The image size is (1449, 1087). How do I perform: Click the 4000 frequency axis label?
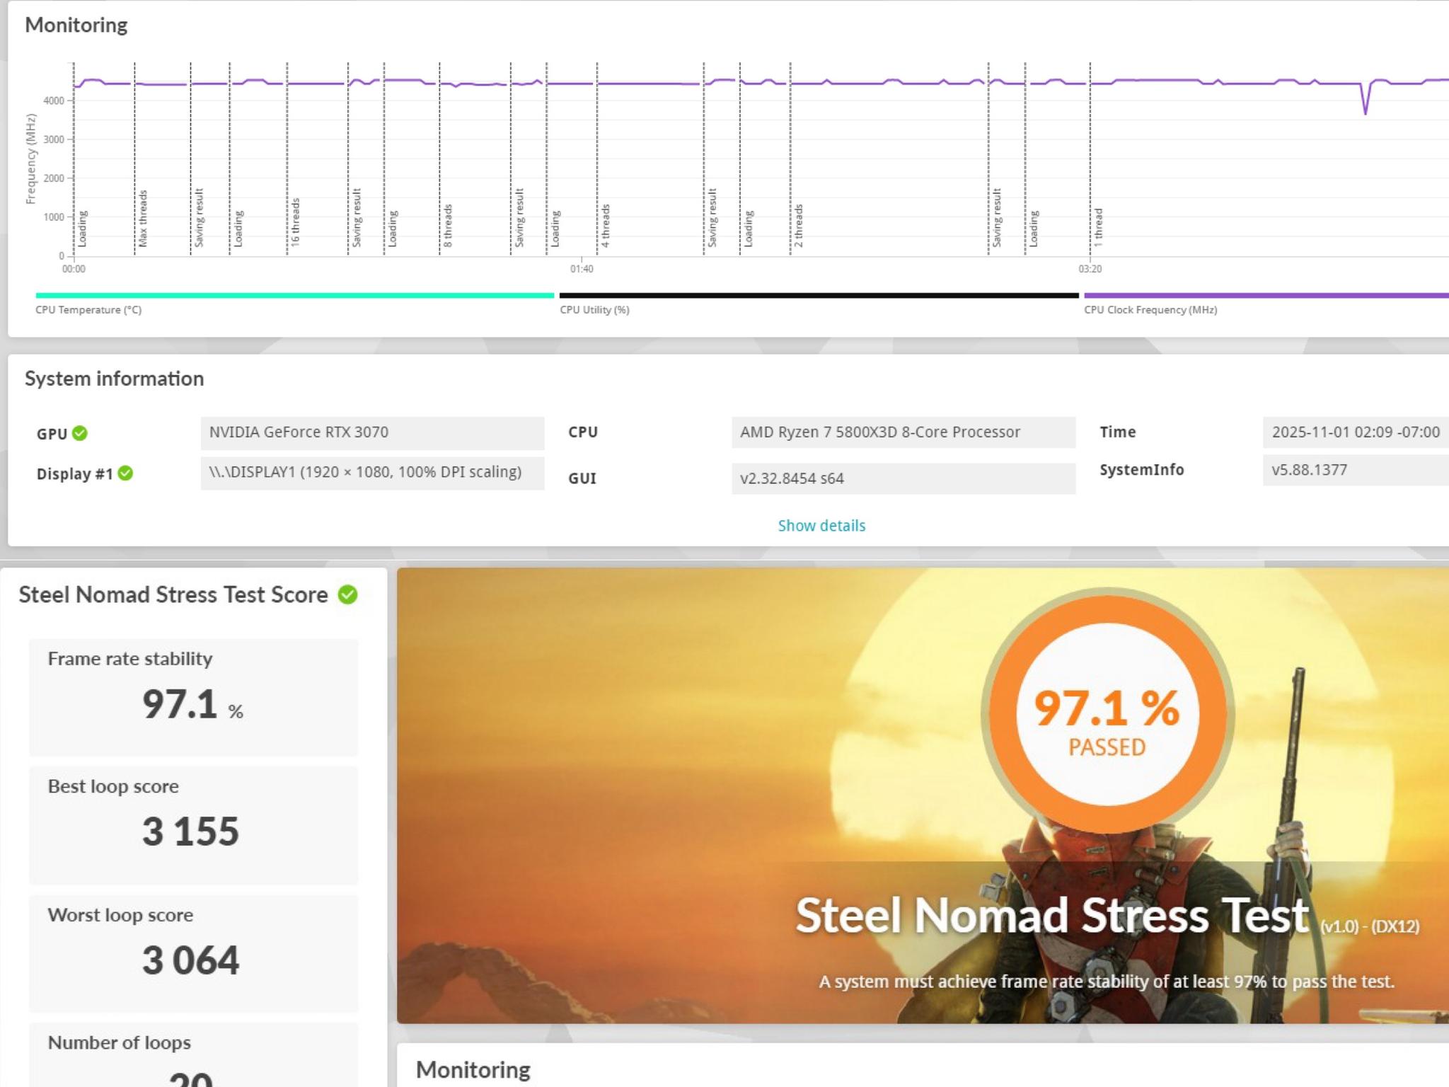(54, 100)
